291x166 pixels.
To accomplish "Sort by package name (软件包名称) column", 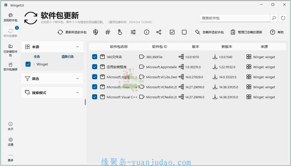I will pyautogui.click(x=119, y=47).
